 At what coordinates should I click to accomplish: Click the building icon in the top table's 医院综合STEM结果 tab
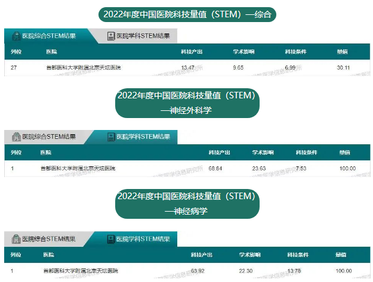(x=16, y=36)
